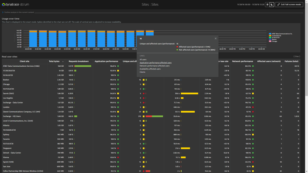Open Qwest Communications Company site
The width and height of the screenshot is (308, 173).
21,112
